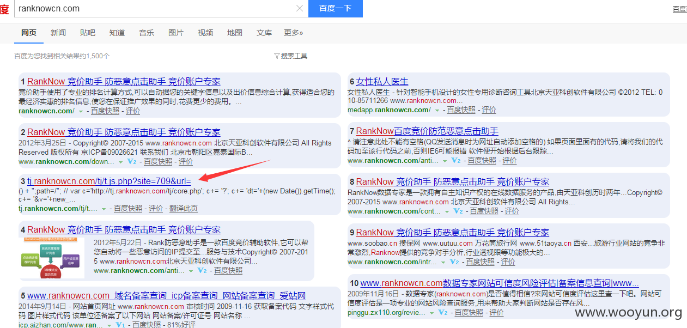Image resolution: width=687 pixels, height=328 pixels.
Task: Open 百度快照 for result 1
Action: [x=105, y=111]
